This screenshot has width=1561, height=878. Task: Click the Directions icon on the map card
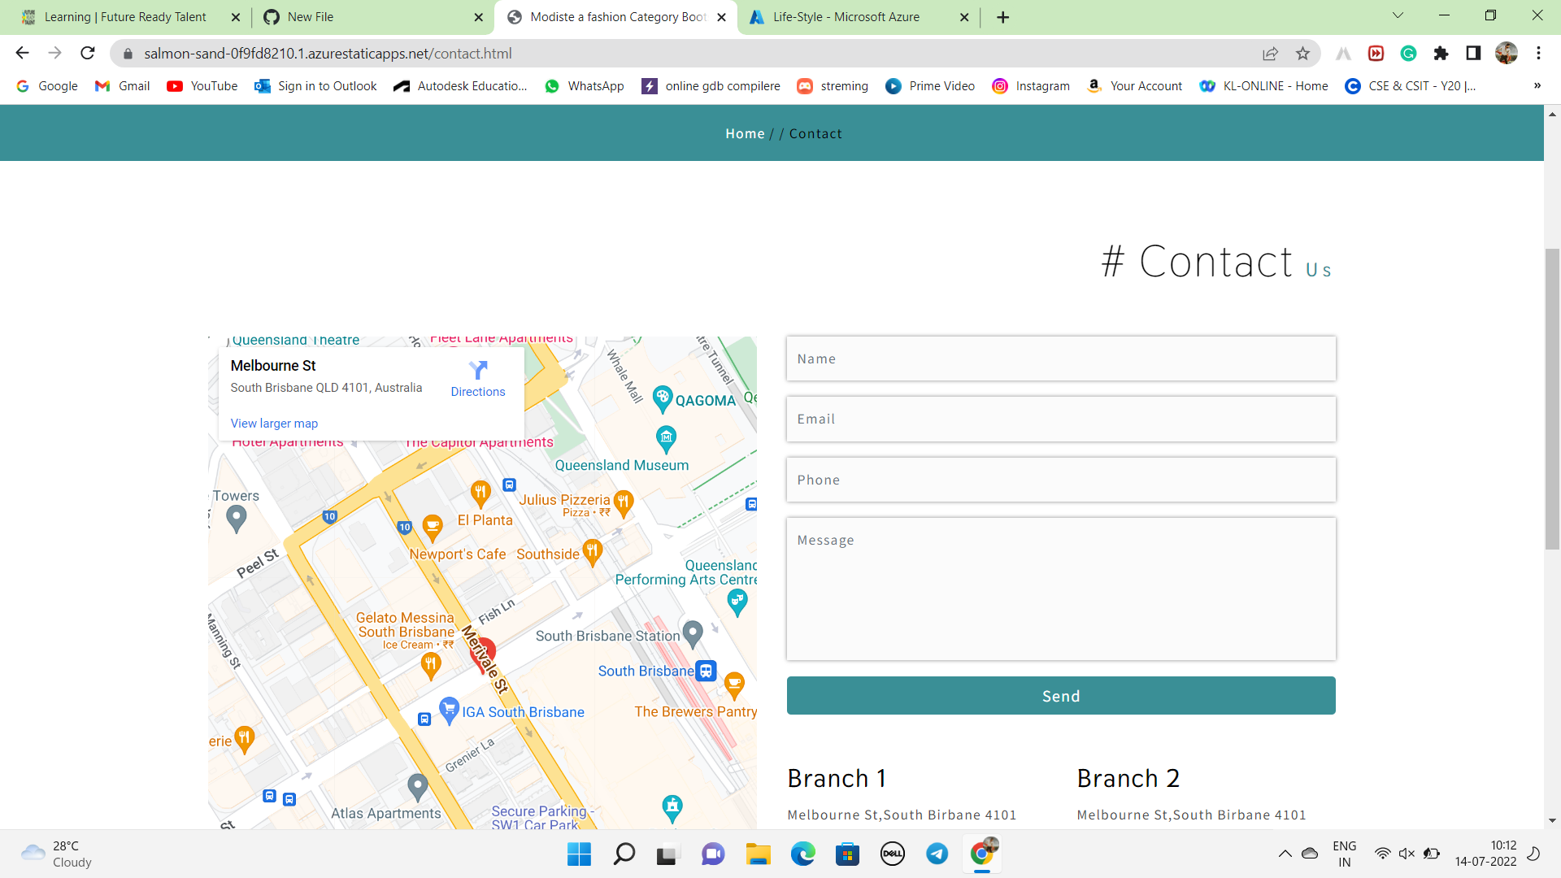point(478,371)
